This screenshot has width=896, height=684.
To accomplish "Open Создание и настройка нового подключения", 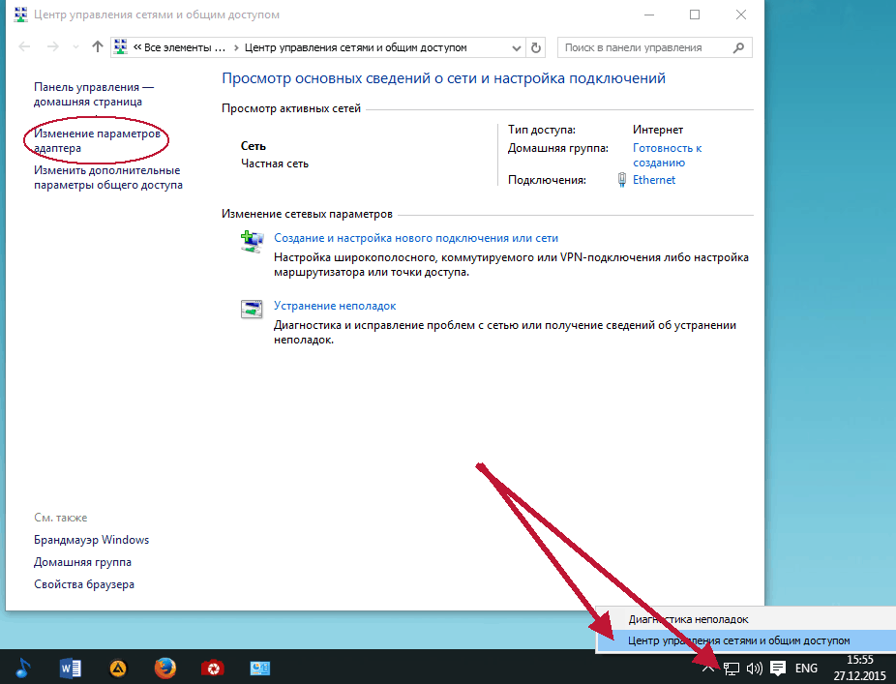I will tap(416, 238).
